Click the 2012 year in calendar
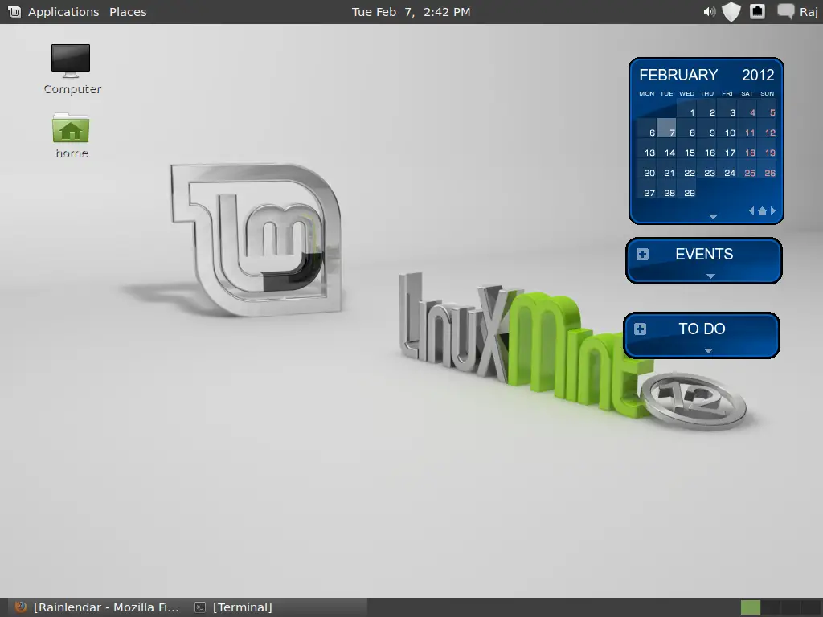Viewport: 823px width, 617px height. 758,75
